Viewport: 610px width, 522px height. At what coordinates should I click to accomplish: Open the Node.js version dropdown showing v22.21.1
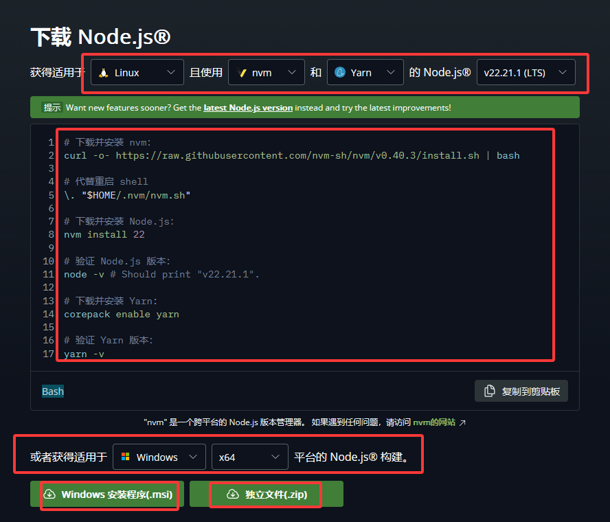coord(526,71)
